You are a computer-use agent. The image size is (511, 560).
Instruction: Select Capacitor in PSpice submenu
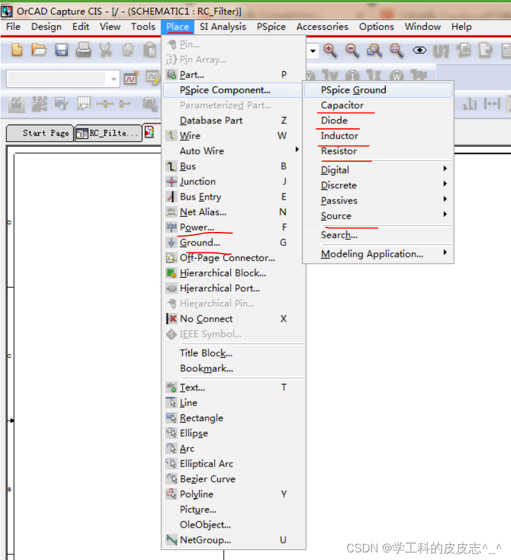378,106
